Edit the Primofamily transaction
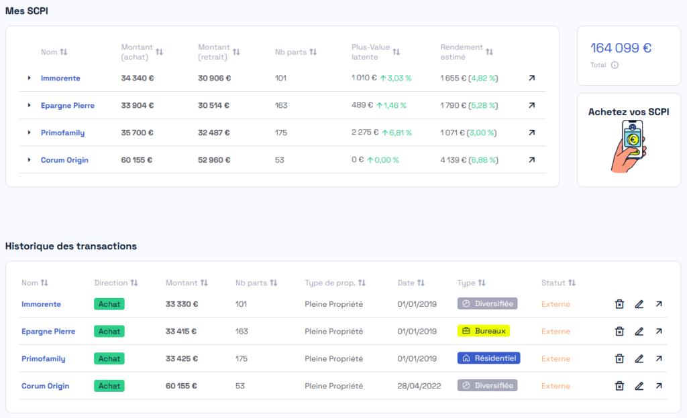The width and height of the screenshot is (687, 418). 639,358
